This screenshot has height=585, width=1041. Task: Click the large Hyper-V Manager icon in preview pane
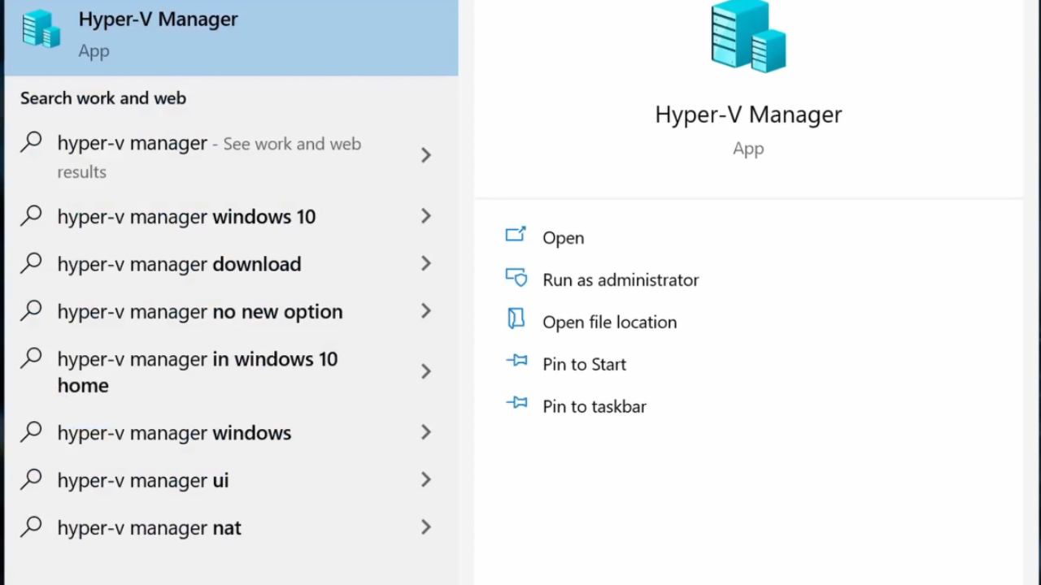[x=748, y=37]
